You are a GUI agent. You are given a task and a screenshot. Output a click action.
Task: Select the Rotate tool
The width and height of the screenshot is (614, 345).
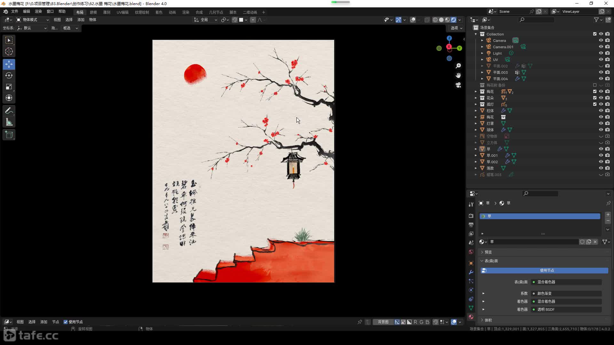coord(9,75)
